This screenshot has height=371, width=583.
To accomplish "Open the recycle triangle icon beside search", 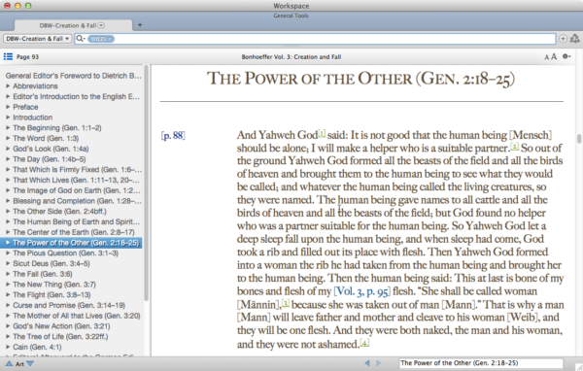I will [575, 39].
